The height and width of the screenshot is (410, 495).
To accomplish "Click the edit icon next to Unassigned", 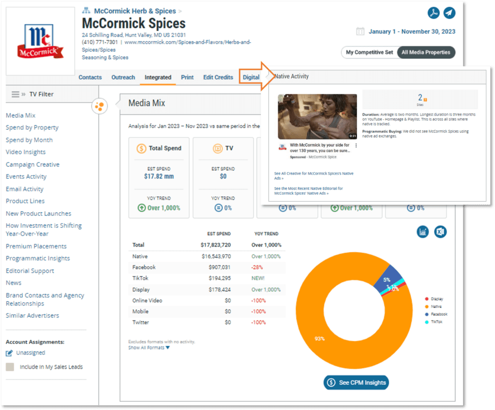I will (x=9, y=353).
